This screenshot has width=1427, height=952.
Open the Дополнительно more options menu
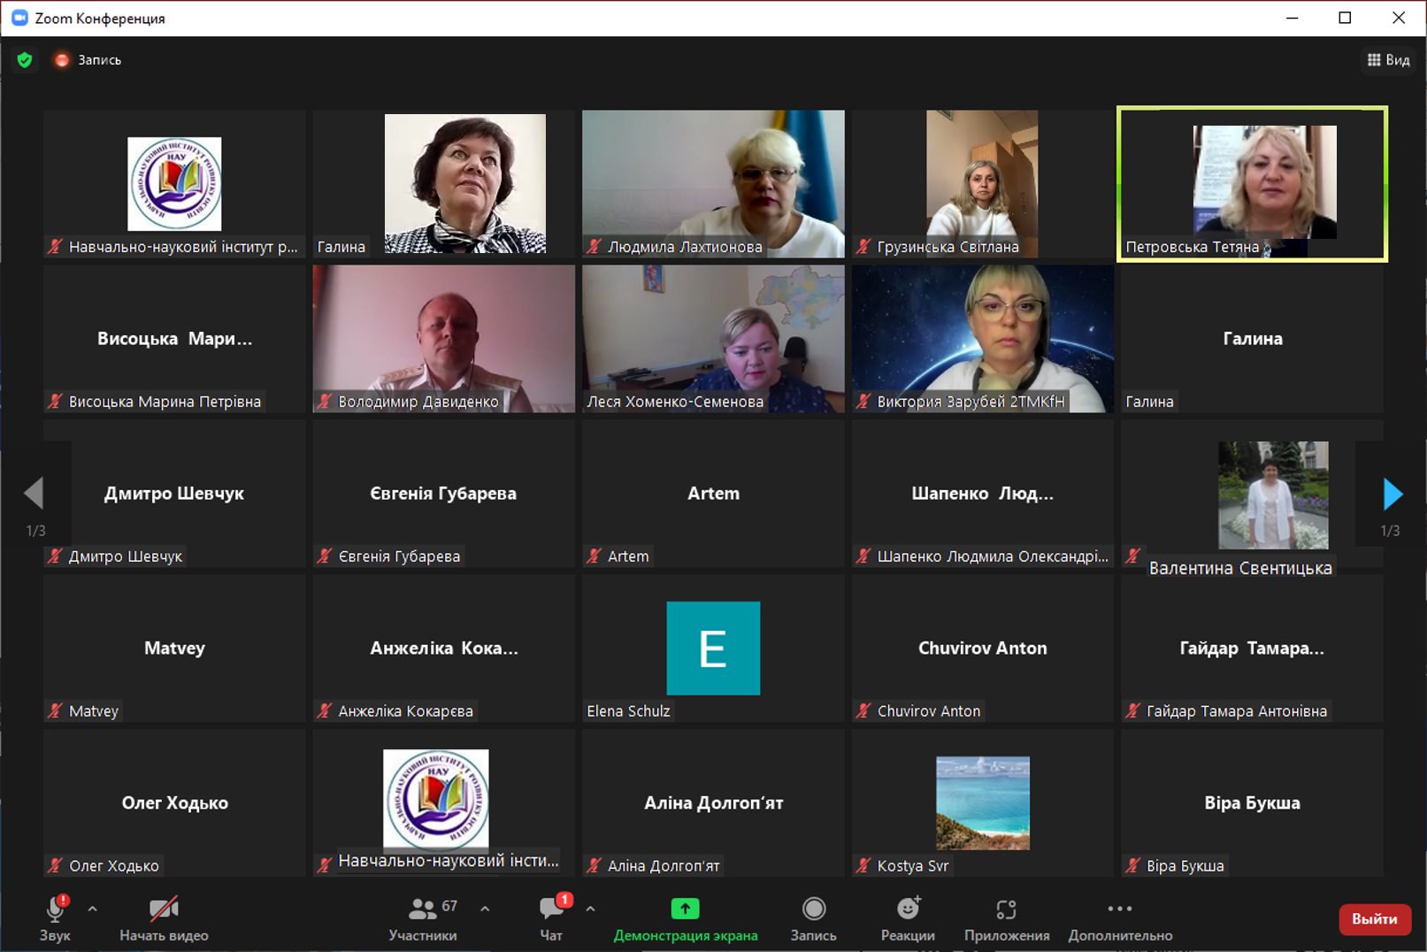coord(1119,918)
